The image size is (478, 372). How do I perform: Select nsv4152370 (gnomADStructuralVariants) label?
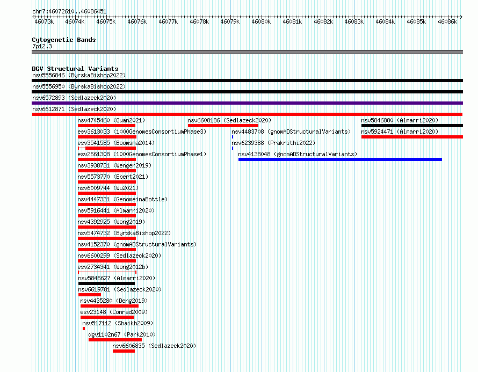click(137, 244)
